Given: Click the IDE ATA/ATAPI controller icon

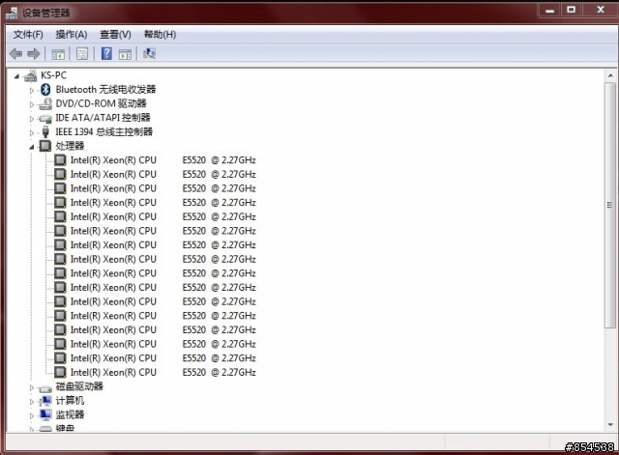Looking at the screenshot, I should click(x=45, y=118).
